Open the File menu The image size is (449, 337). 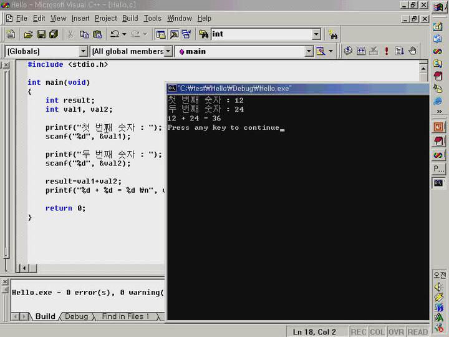[x=22, y=18]
